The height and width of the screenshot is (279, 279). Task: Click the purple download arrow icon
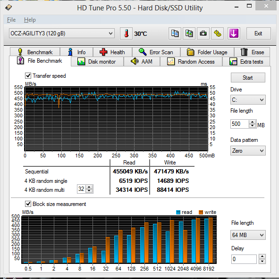point(234,33)
